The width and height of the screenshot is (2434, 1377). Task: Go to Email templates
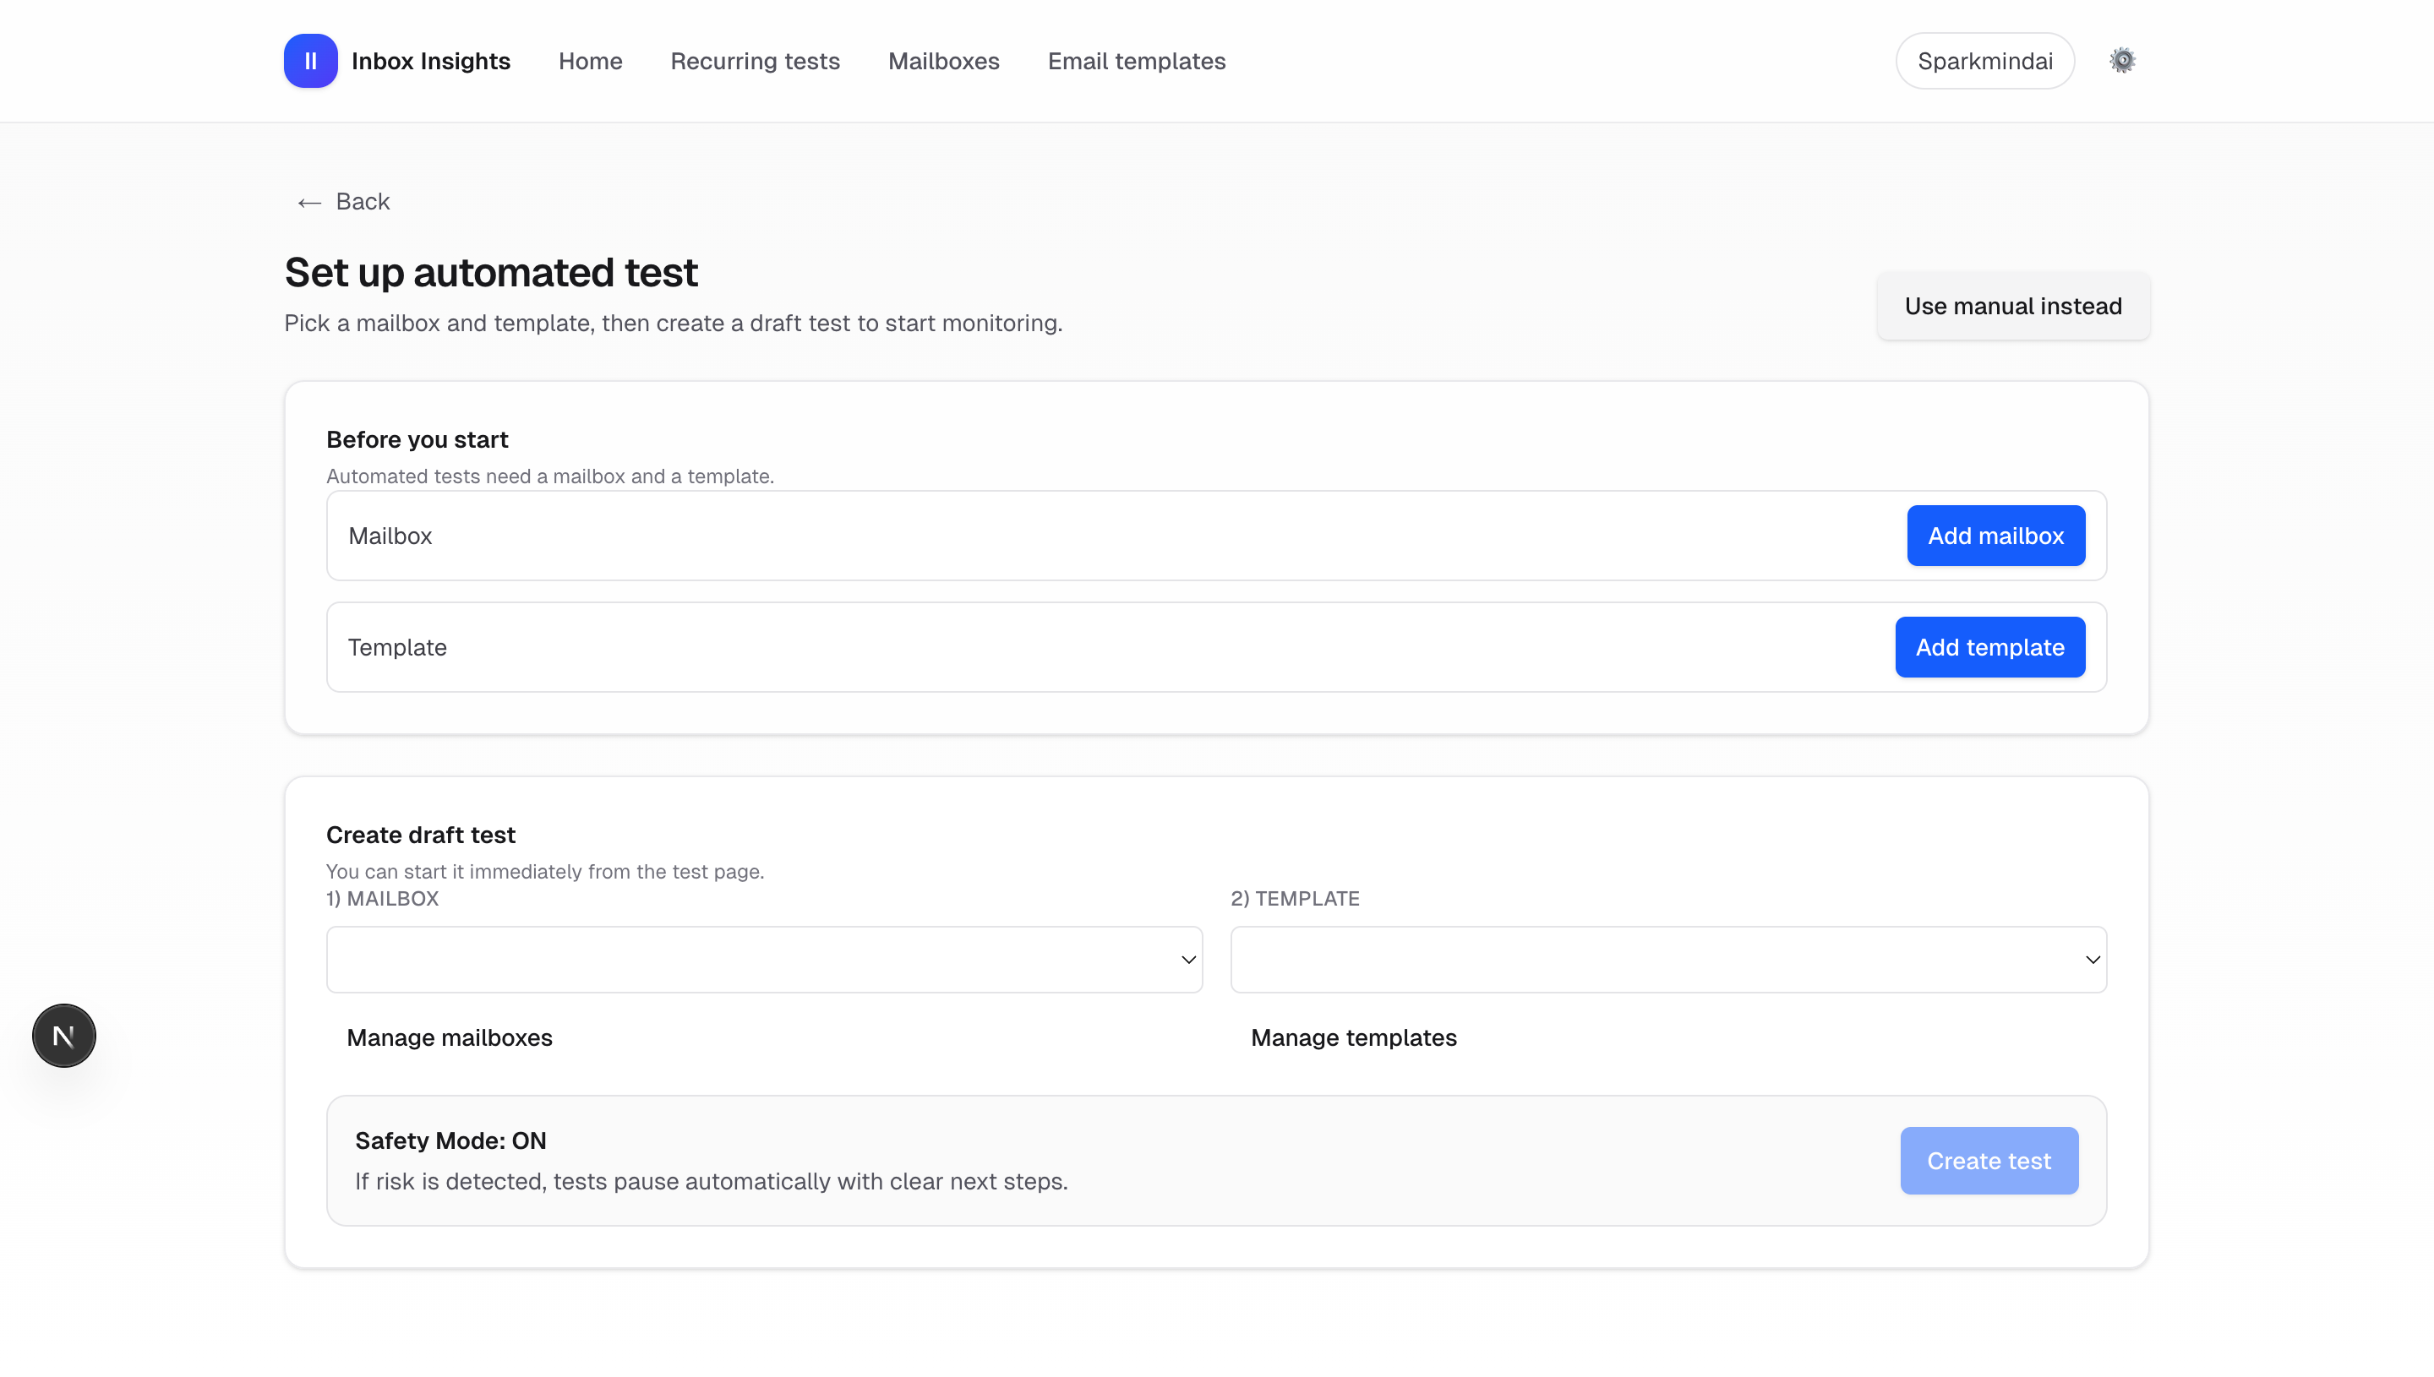1136,61
